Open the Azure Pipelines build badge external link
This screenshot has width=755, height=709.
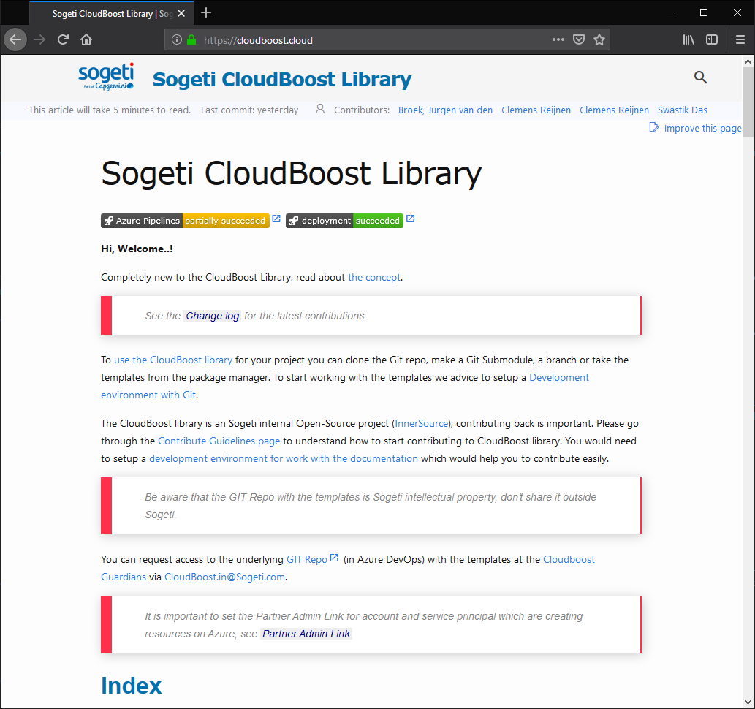click(x=276, y=218)
